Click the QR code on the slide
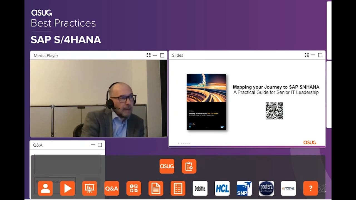Viewport: 356px width, 200px height. pyautogui.click(x=274, y=111)
